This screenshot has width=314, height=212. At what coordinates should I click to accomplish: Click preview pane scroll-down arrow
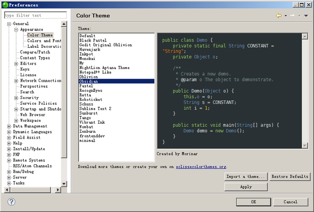coord(305,145)
